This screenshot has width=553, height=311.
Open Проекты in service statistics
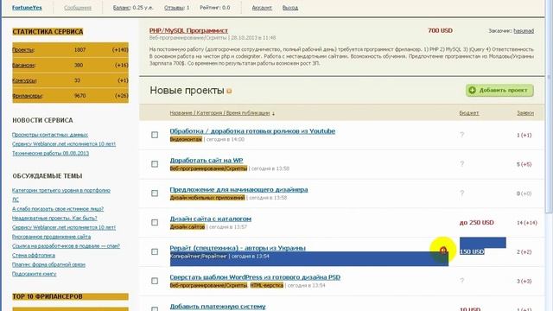[x=23, y=50]
